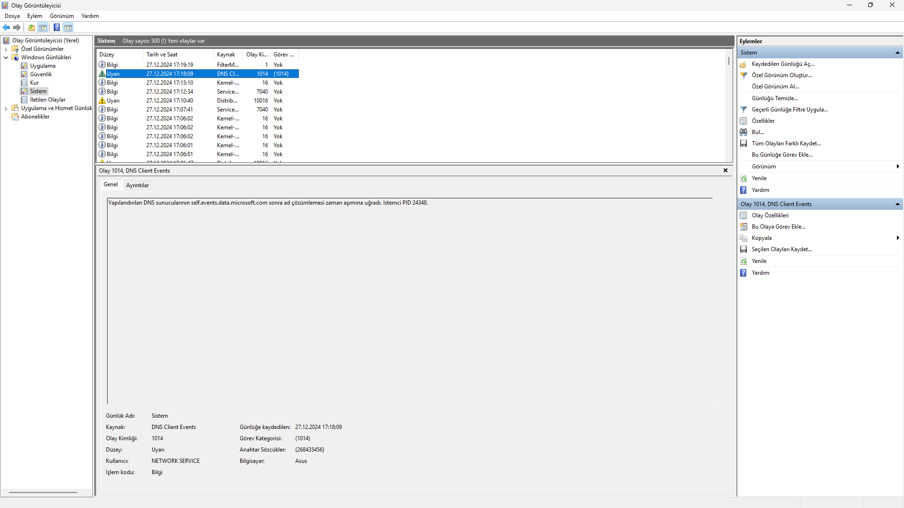Select Olay Görüntüleyicisi (Yerel) root node
The width and height of the screenshot is (904, 508).
point(46,40)
